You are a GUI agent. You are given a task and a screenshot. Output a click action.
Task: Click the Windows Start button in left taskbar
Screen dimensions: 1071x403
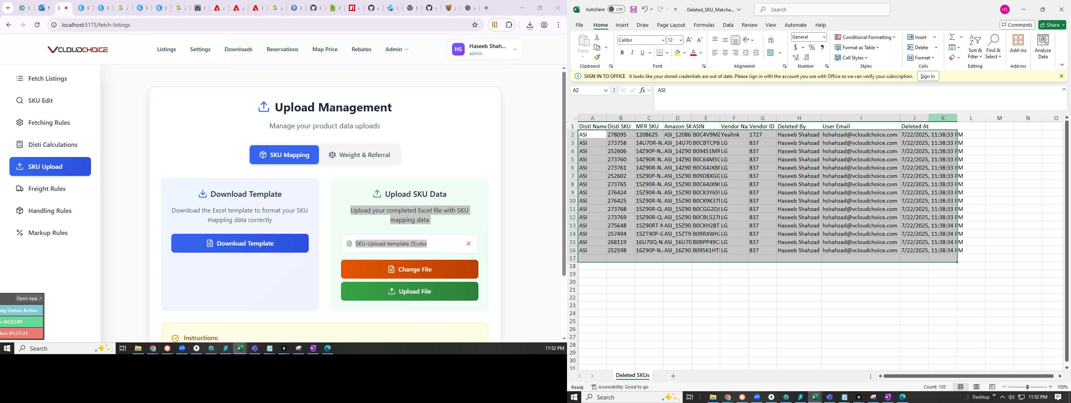[7, 348]
